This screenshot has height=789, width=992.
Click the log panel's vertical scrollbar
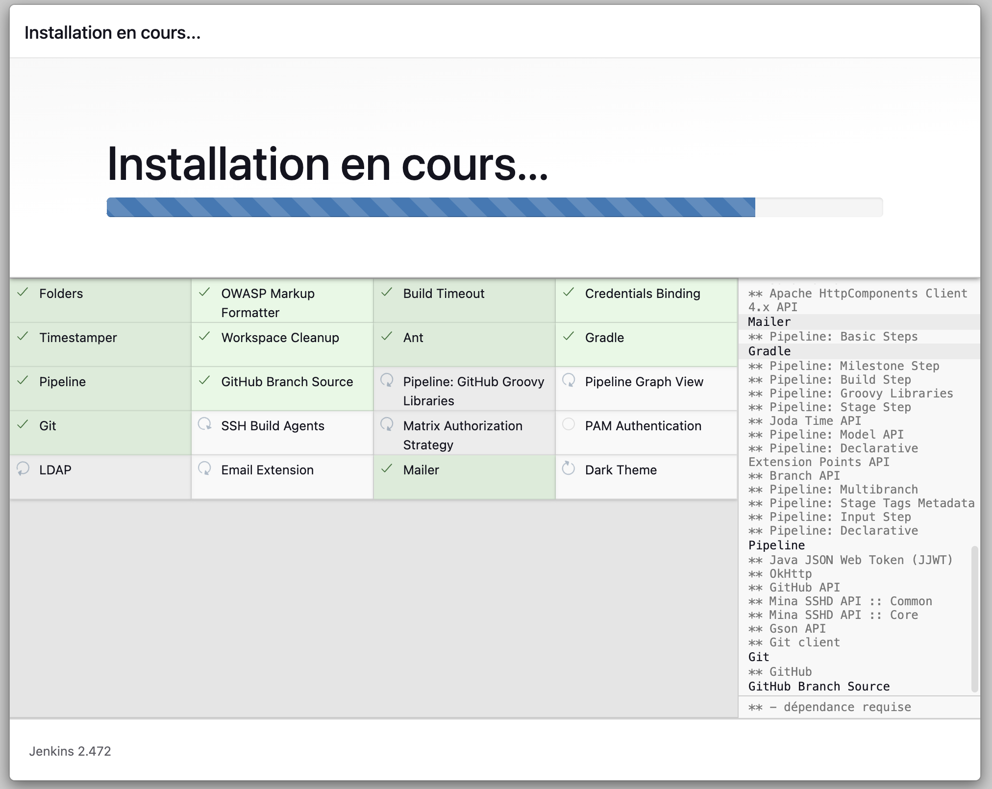[974, 618]
